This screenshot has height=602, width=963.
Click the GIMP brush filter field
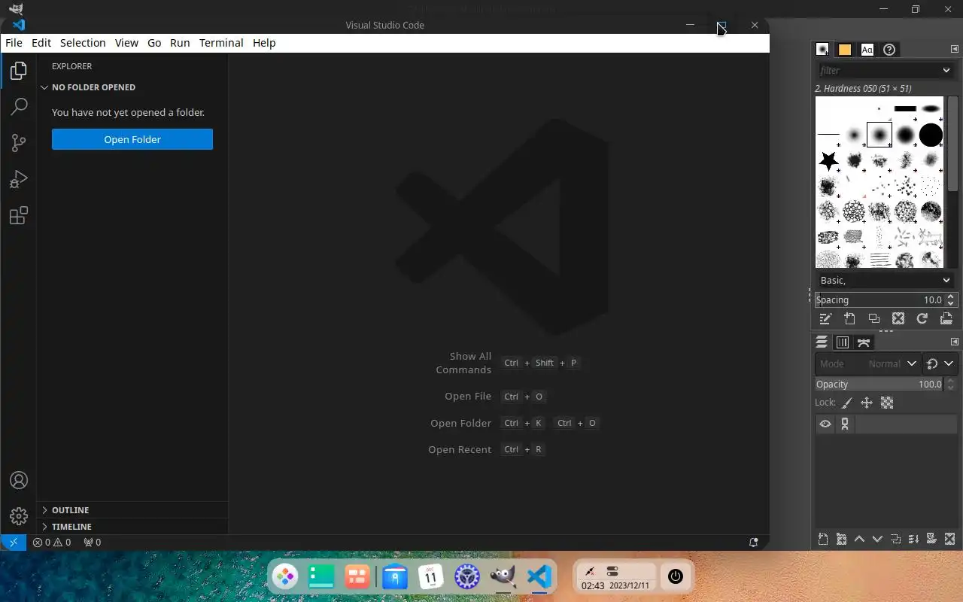[x=878, y=70]
